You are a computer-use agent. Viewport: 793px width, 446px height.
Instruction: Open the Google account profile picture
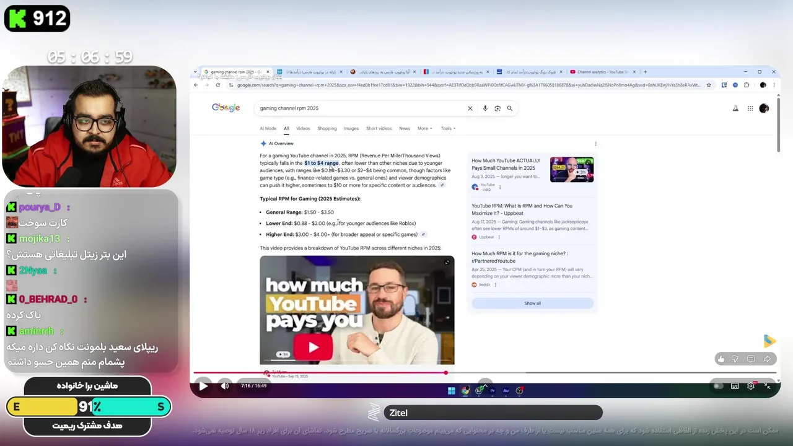[x=764, y=108]
